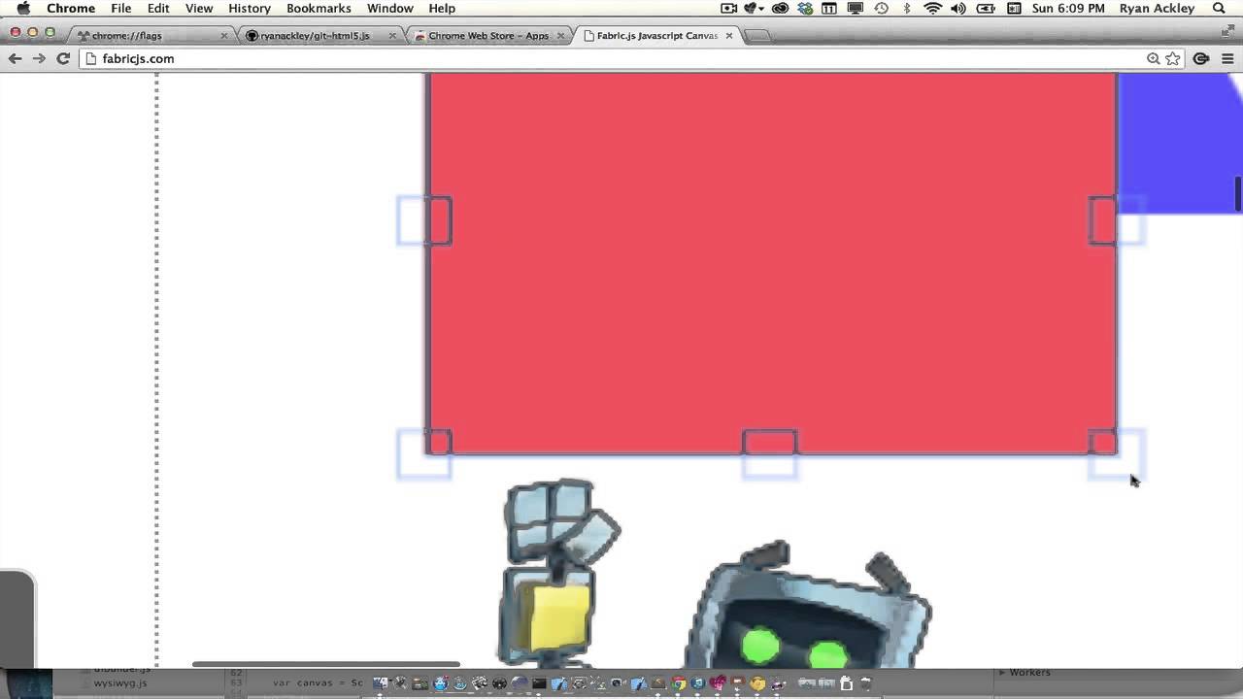This screenshot has width=1243, height=699.
Task: Close the Chrome Web Store tab
Action: pyautogui.click(x=560, y=36)
